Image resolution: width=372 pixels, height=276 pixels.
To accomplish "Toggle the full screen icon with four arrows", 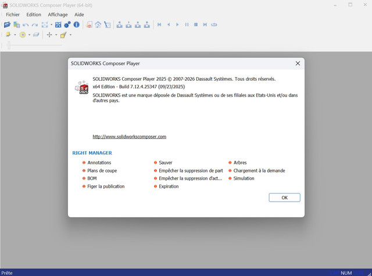I will click(58, 24).
